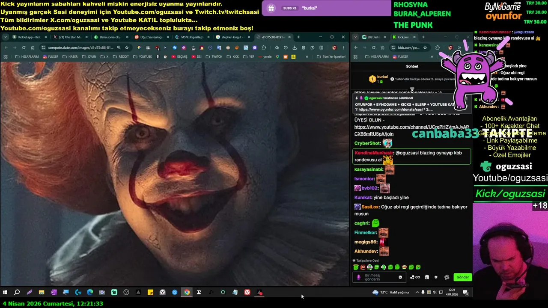
Task: Click the Kumkat username in chat
Action: [x=363, y=197]
